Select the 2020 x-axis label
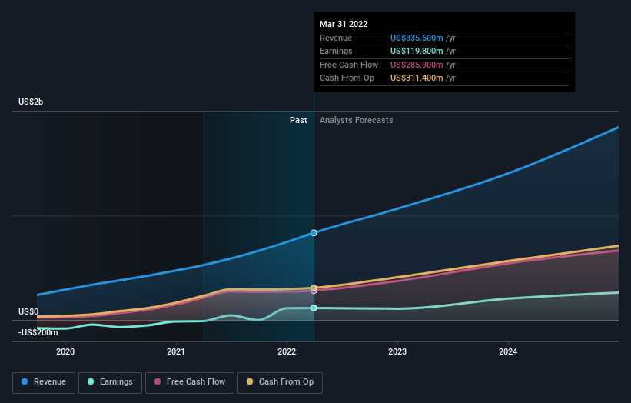Screen dimensions: 631x403 65,351
